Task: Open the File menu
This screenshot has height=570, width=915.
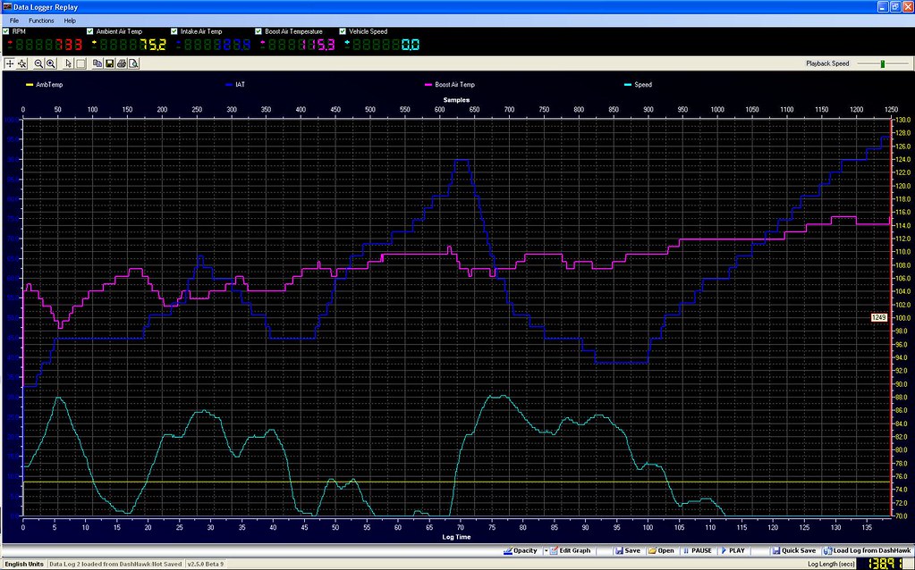Action: (x=14, y=21)
